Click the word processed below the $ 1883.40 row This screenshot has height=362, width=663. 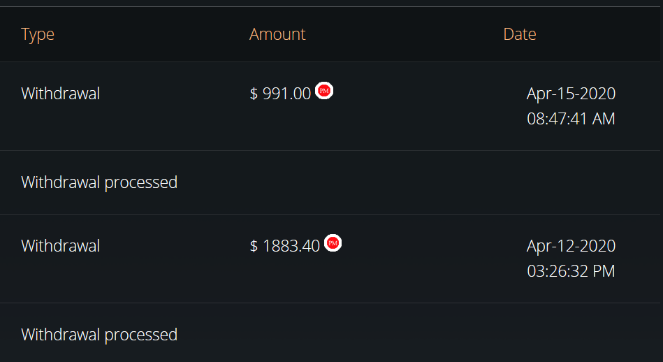(141, 335)
